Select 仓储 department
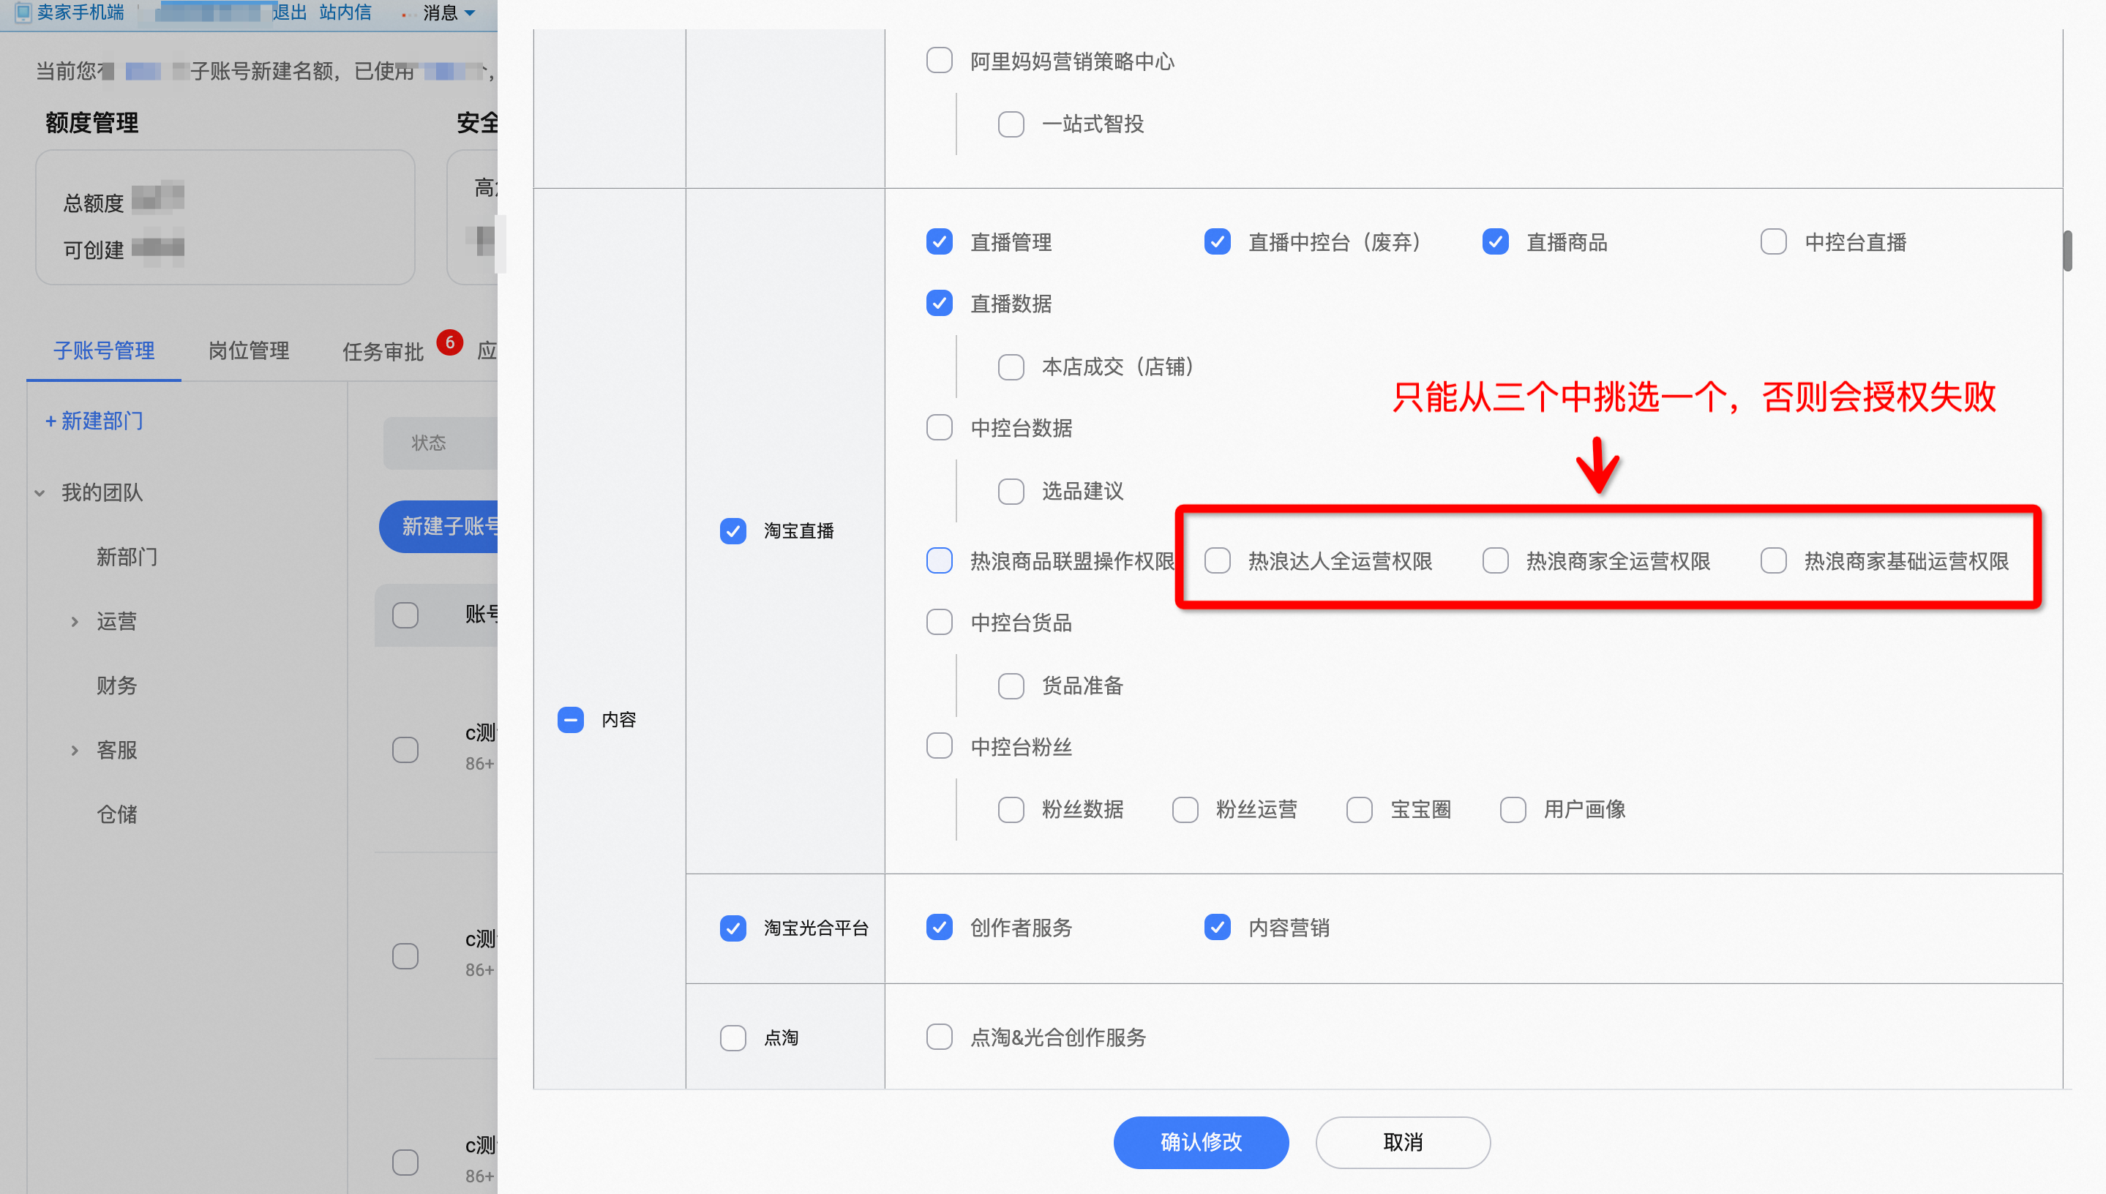2106x1194 pixels. [116, 814]
